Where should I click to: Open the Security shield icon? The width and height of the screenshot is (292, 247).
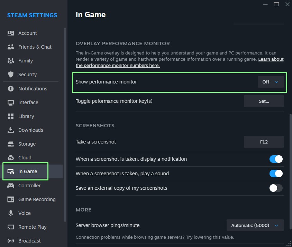pyautogui.click(x=11, y=75)
